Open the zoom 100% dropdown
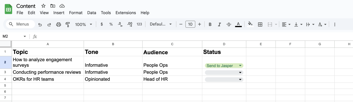 (x=83, y=24)
